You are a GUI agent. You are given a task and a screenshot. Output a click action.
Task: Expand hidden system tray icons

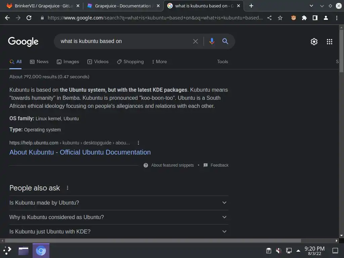tap(298, 251)
